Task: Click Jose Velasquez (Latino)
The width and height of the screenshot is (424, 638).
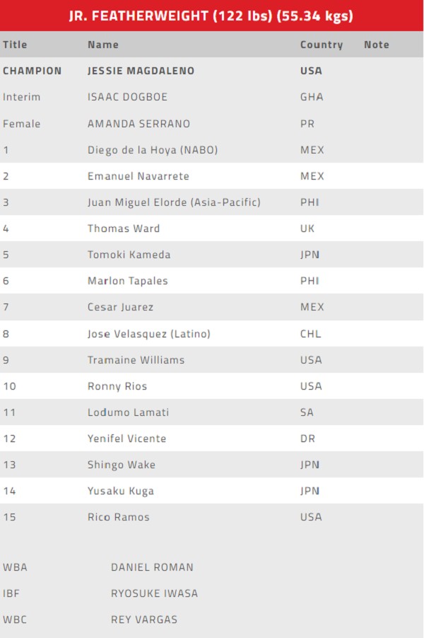Action: coord(149,334)
